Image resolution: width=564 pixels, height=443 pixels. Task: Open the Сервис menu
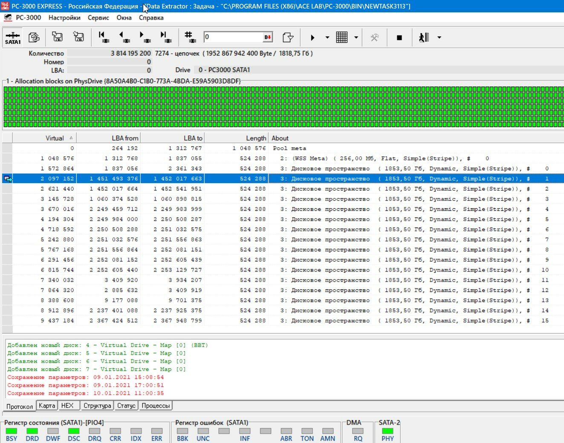click(x=98, y=17)
